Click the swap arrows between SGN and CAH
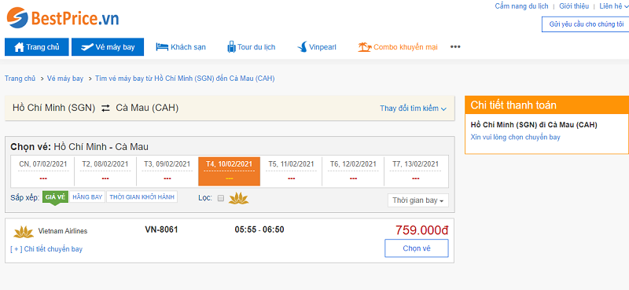629x290 pixels. (105, 108)
